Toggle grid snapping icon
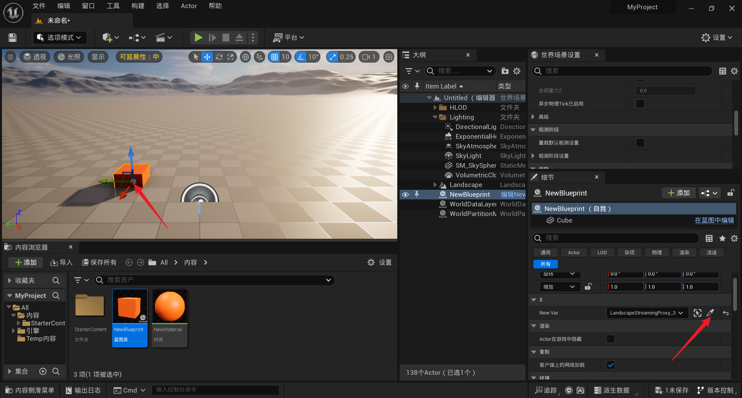This screenshot has width=742, height=398. point(274,57)
